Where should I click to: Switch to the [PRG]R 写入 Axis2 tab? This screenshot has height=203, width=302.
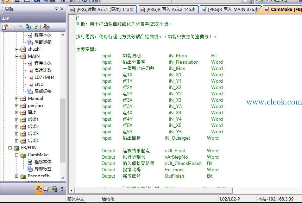coord(168,9)
